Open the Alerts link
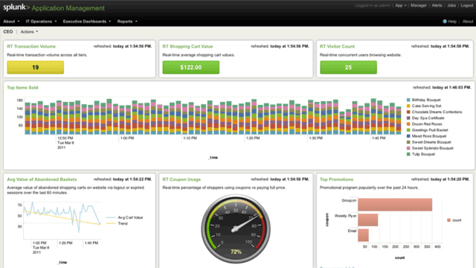The width and height of the screenshot is (476, 268). click(437, 5)
